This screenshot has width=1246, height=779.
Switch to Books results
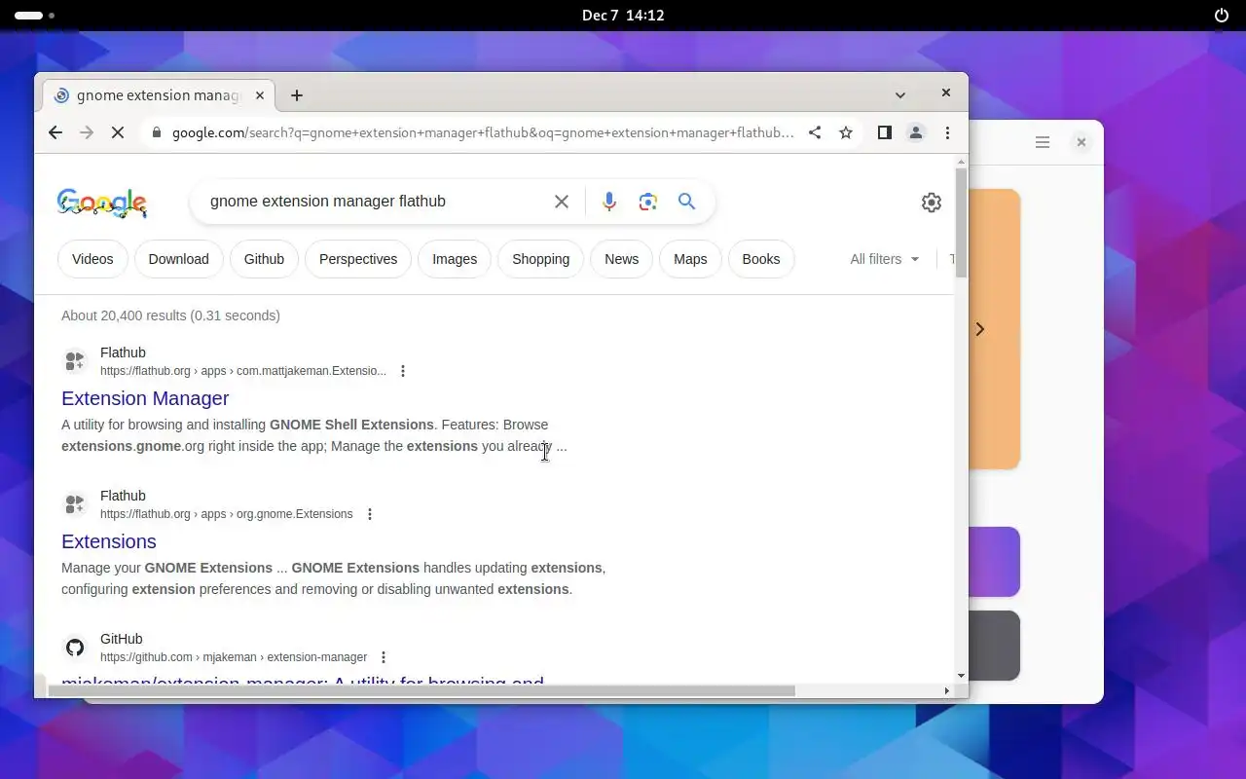click(761, 259)
